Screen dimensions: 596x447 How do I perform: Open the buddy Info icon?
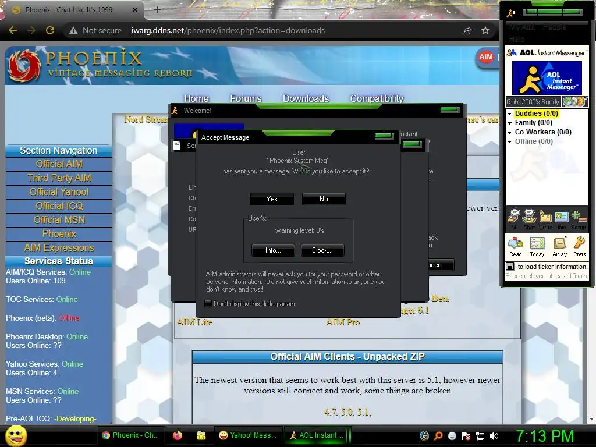[x=562, y=219]
